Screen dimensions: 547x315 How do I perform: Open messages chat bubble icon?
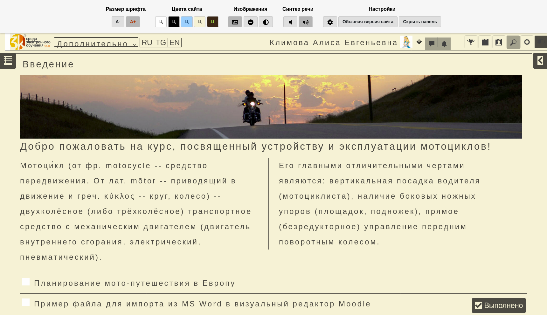[432, 44]
